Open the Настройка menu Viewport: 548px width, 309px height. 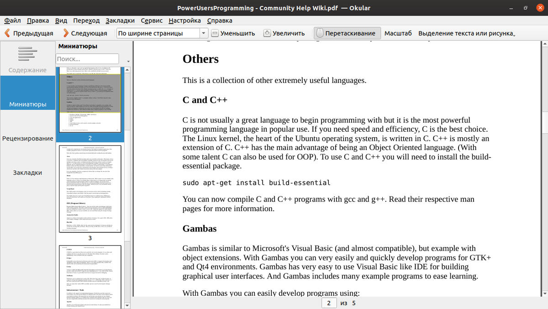point(184,21)
